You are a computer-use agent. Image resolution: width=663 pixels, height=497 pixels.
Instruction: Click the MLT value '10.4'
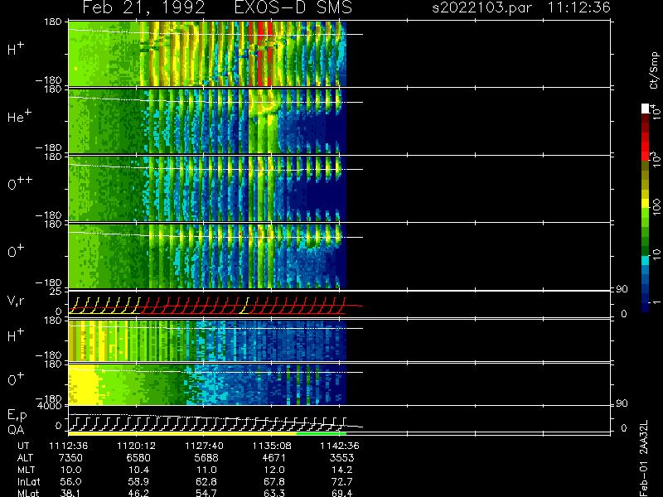tap(138, 470)
